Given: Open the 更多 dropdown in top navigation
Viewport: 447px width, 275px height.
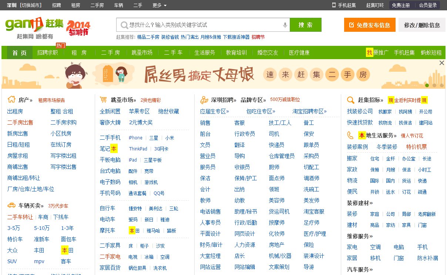Looking at the screenshot, I should coord(157,5).
